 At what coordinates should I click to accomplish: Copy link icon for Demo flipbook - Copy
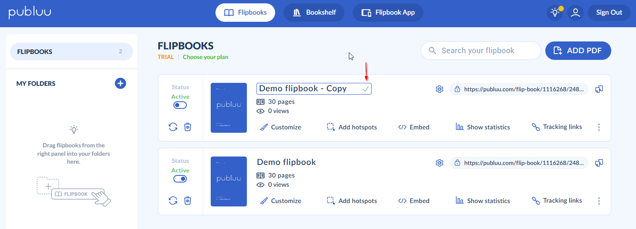coord(599,89)
